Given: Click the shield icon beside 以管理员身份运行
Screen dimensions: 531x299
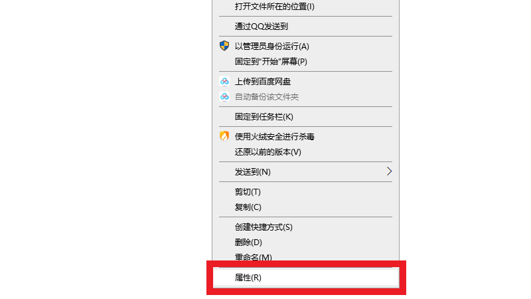Looking at the screenshot, I should (224, 46).
